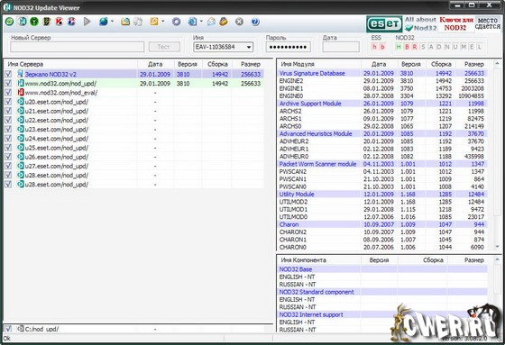Click the Имя Модуля column header
The image size is (505, 345).
pyautogui.click(x=319, y=64)
